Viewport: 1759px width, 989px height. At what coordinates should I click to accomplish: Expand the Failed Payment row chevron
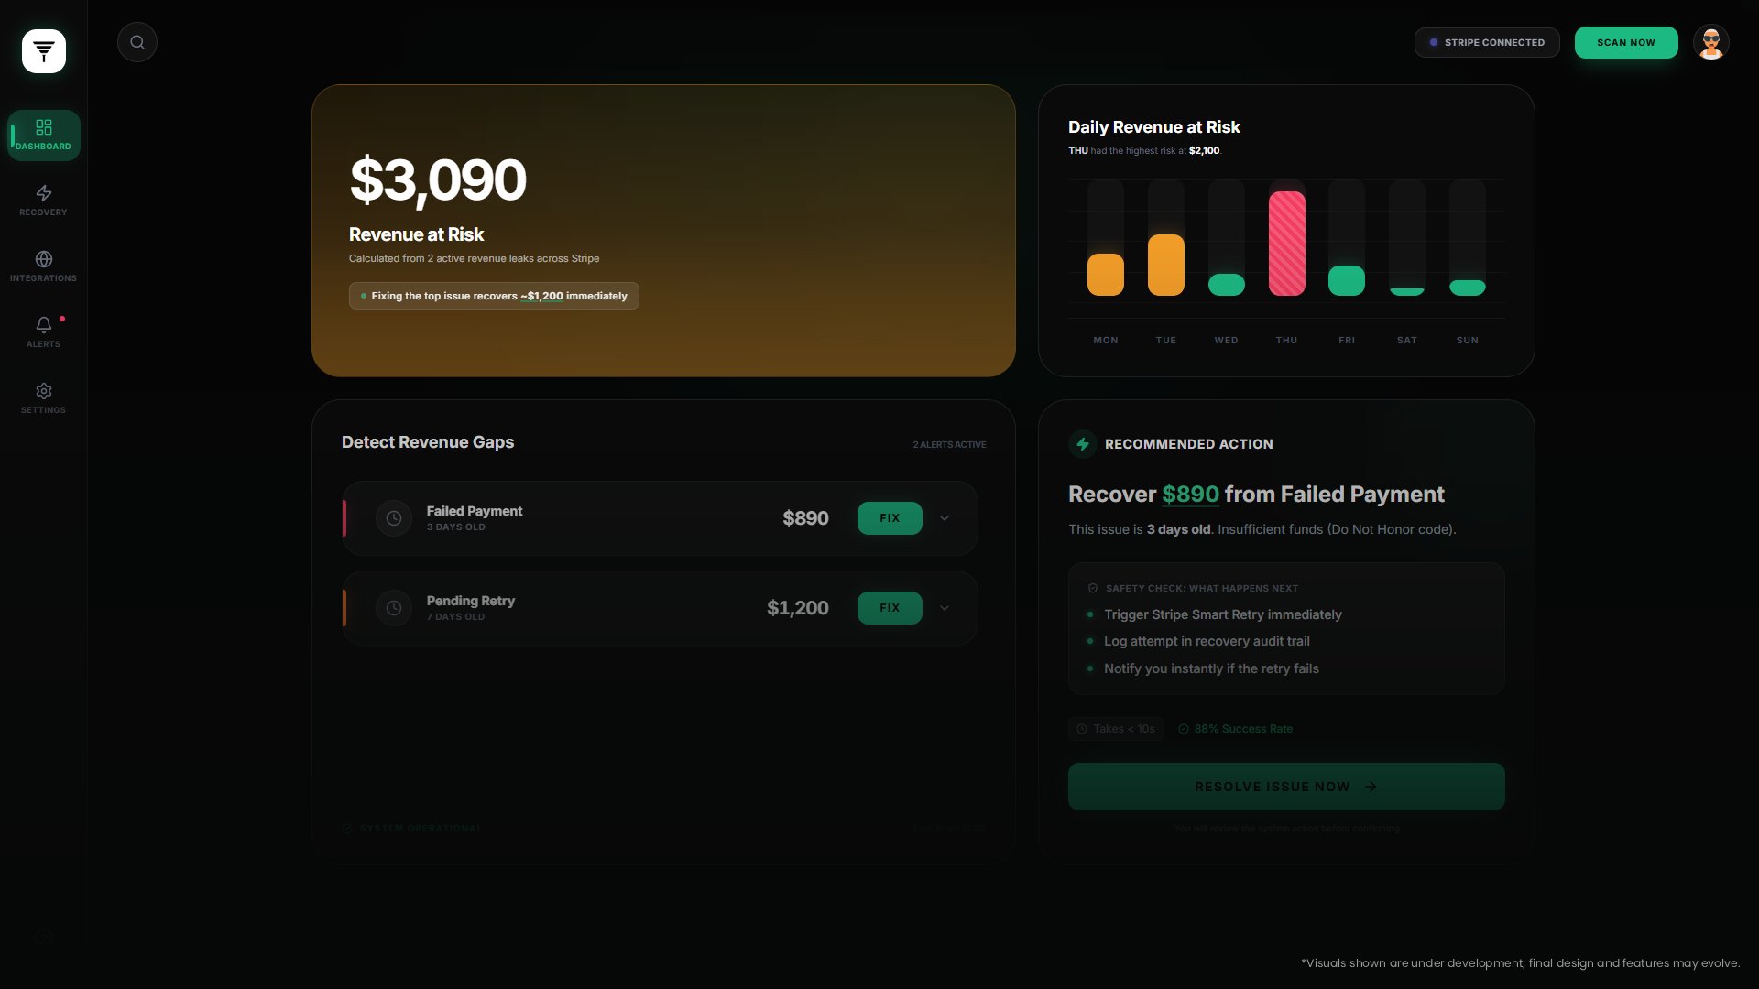click(945, 518)
